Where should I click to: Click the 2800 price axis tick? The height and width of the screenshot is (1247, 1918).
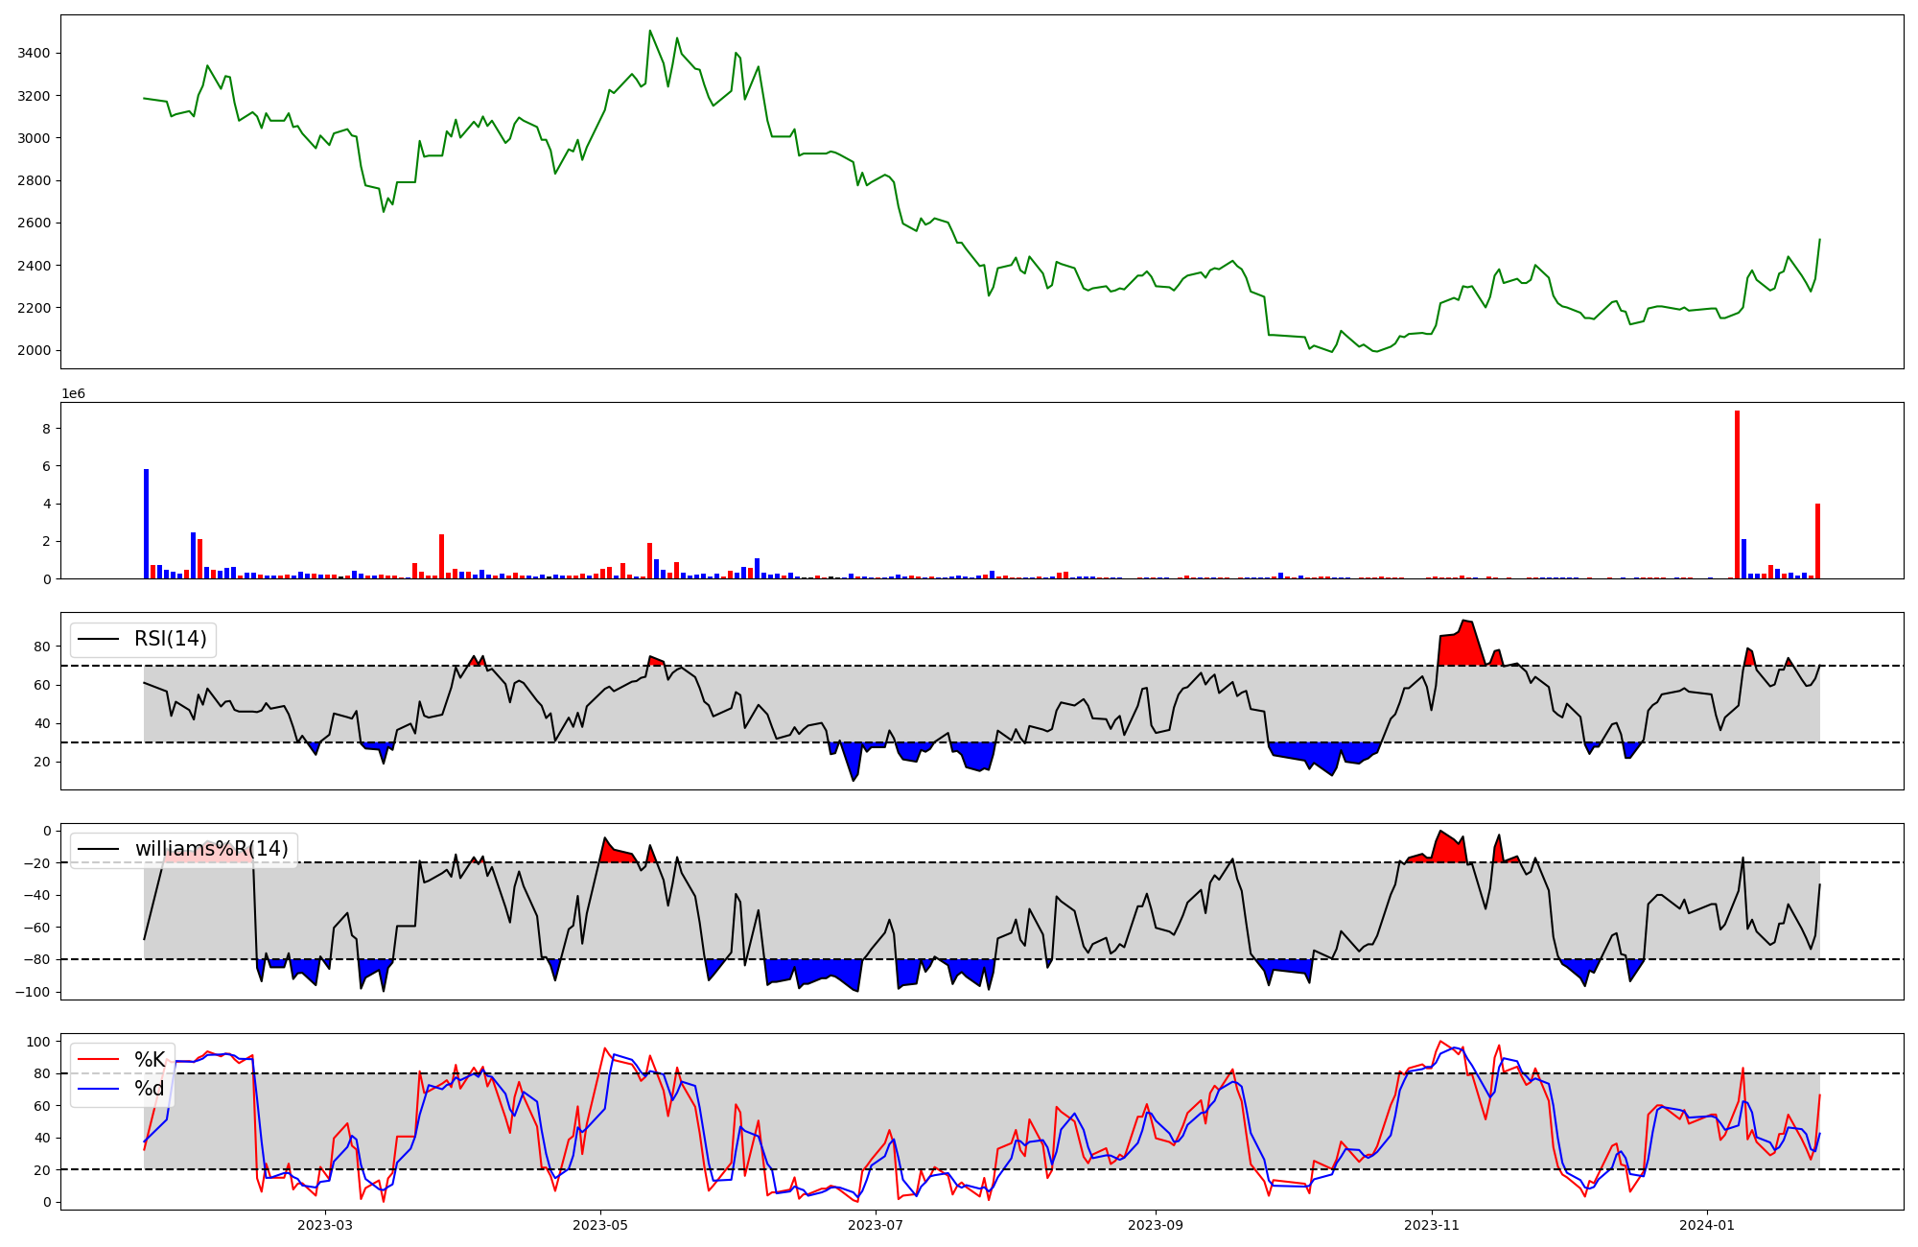pyautogui.click(x=34, y=180)
